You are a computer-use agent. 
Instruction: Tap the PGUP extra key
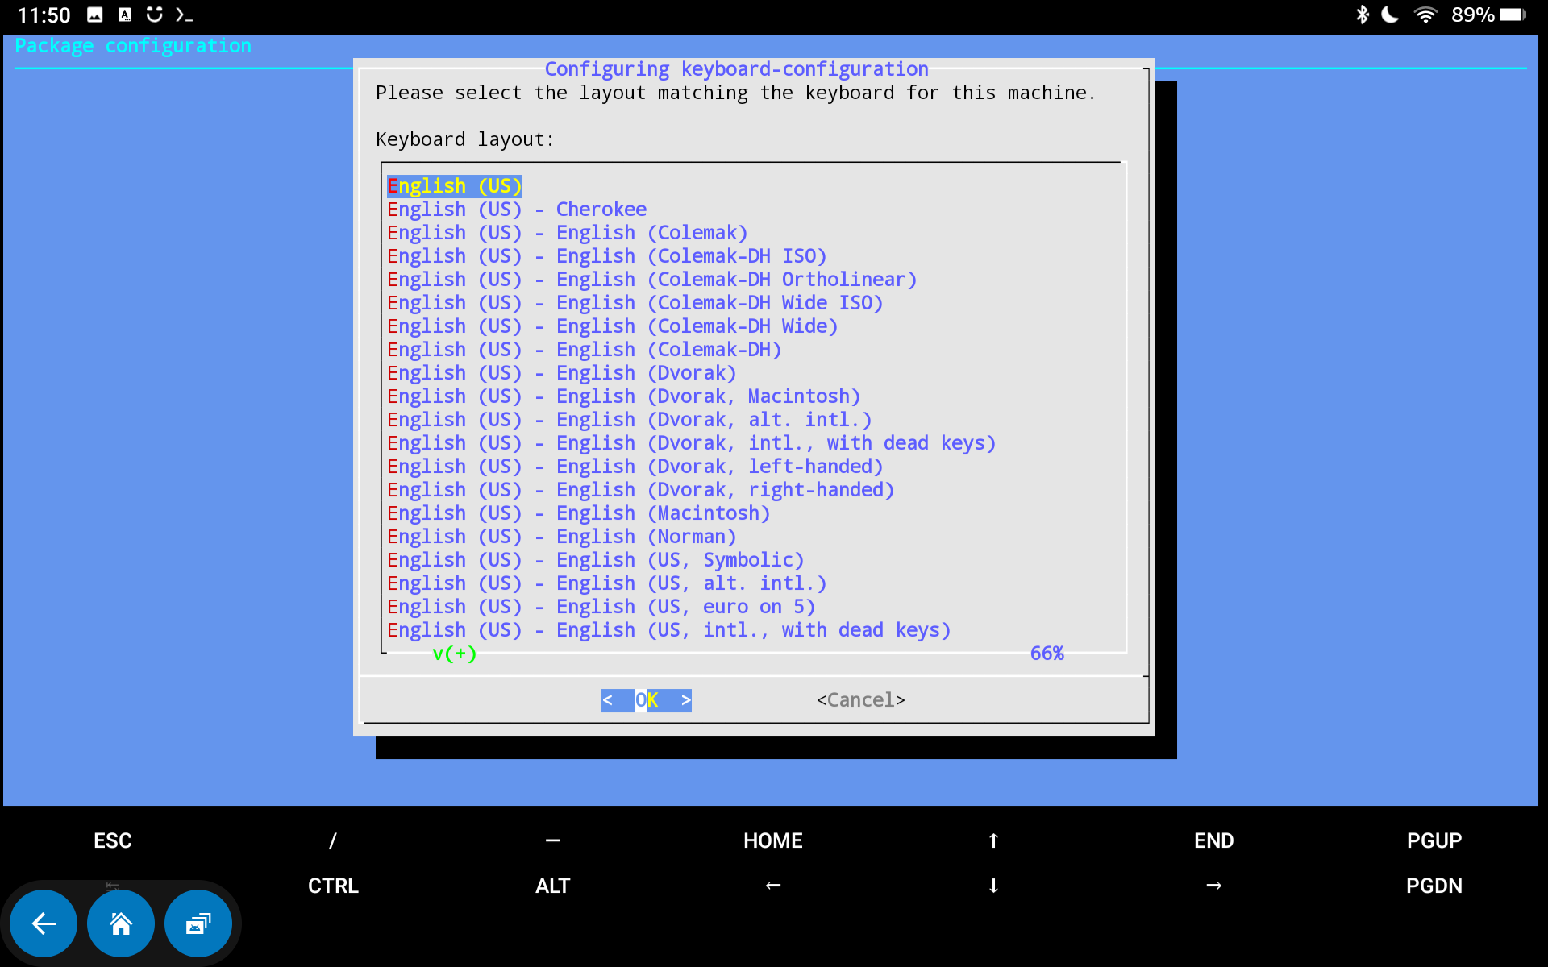coord(1434,840)
